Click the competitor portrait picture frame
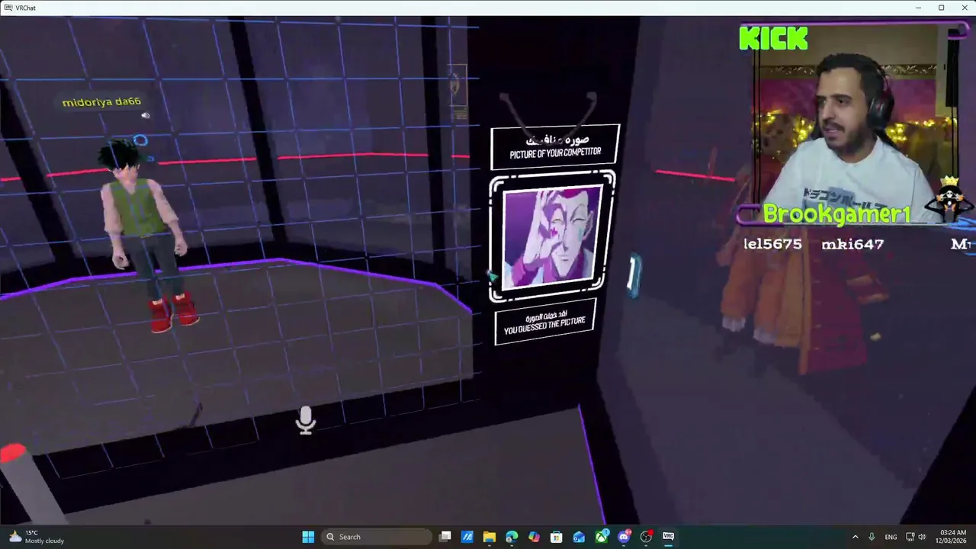Image resolution: width=976 pixels, height=549 pixels. [x=551, y=235]
